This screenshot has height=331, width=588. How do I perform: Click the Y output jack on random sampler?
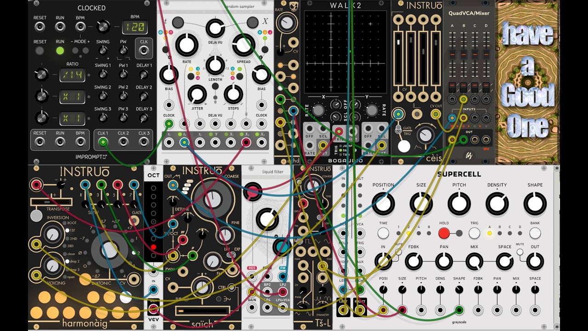pos(215,143)
